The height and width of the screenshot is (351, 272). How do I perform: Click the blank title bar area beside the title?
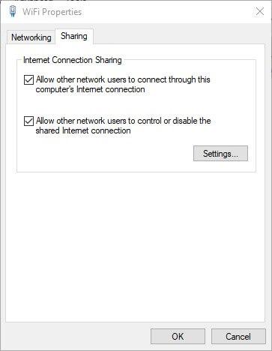[167, 12]
